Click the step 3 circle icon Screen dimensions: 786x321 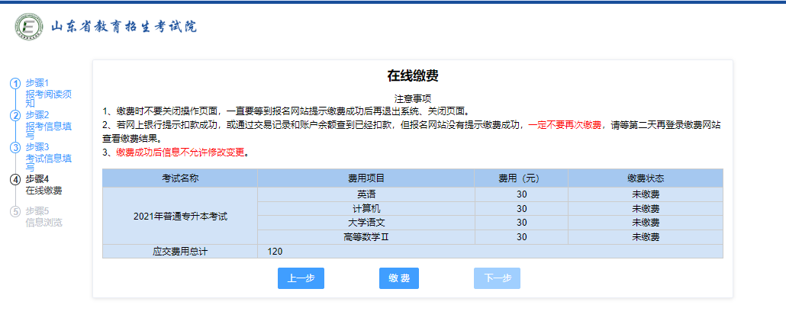(14, 147)
